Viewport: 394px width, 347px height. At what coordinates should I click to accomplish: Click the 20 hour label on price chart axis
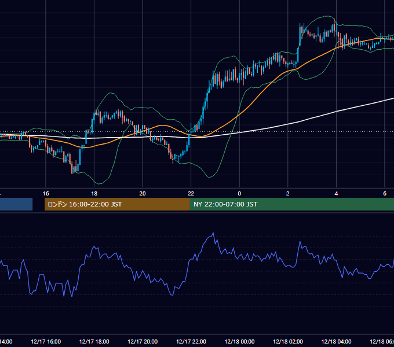pos(143,193)
